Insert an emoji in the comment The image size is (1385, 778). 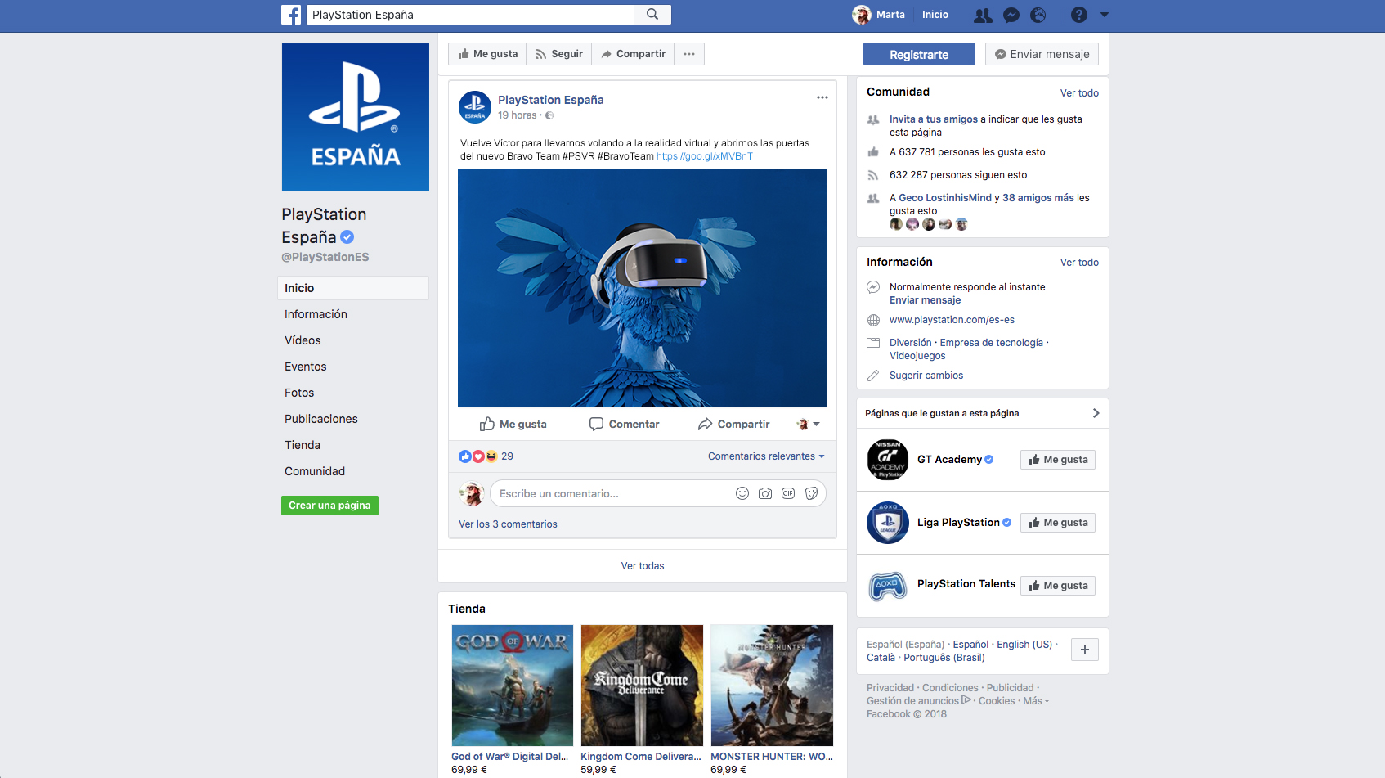pos(742,493)
